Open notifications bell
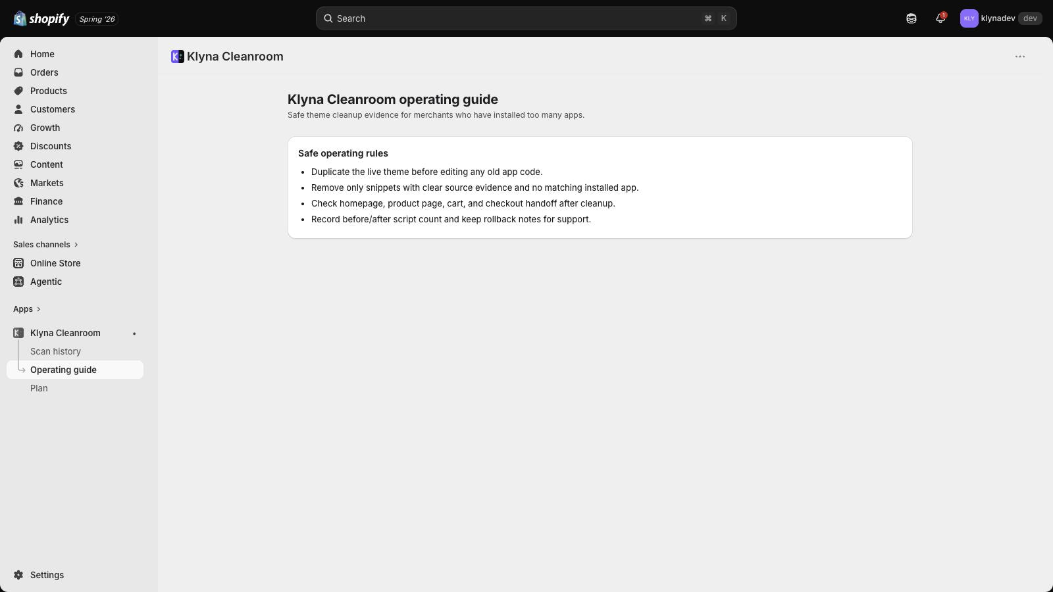This screenshot has width=1053, height=592. click(x=940, y=18)
